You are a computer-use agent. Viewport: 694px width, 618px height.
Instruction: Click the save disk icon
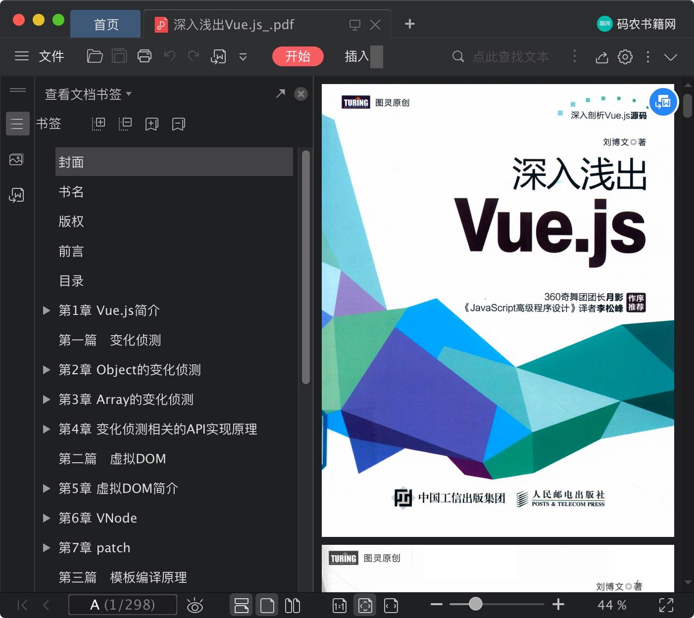pos(119,56)
